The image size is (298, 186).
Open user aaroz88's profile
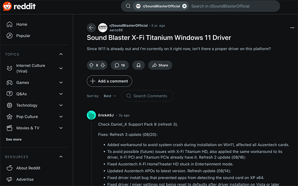(x=116, y=30)
